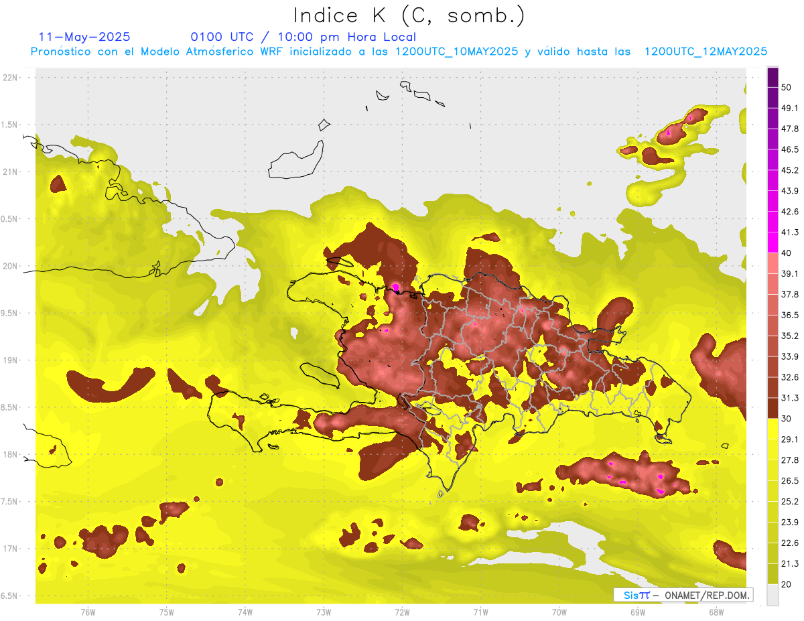Click the colorbar label "39.1"
The height and width of the screenshot is (621, 804).
pyautogui.click(x=790, y=274)
